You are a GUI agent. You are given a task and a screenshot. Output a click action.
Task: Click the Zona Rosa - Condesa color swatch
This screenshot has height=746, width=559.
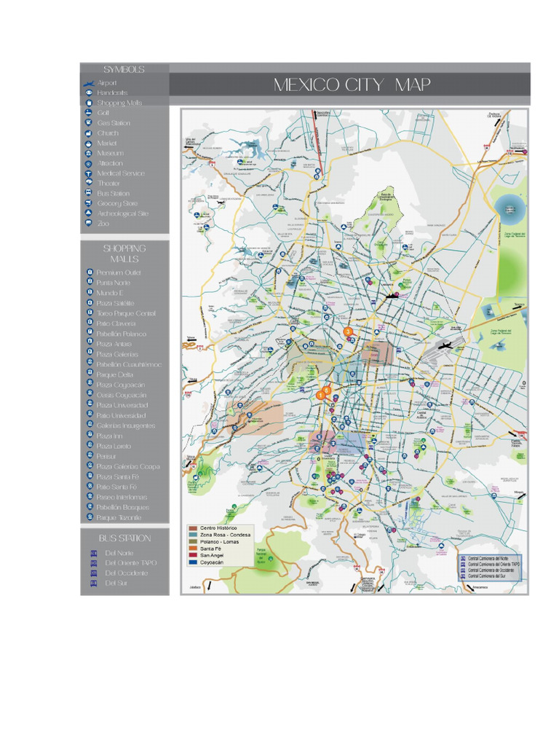[x=192, y=535]
